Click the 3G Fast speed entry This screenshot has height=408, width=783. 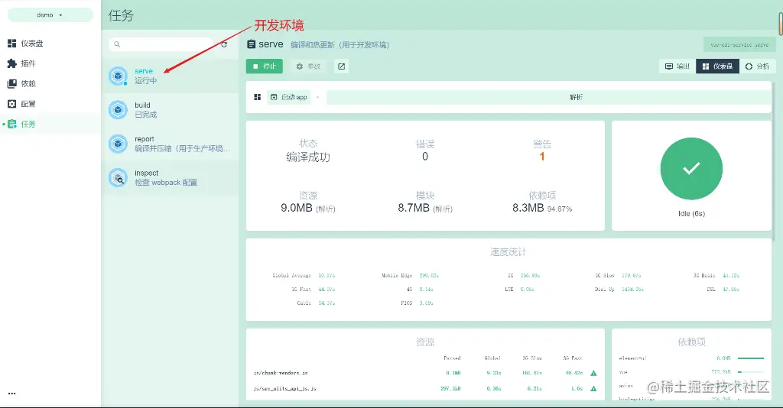(313, 290)
